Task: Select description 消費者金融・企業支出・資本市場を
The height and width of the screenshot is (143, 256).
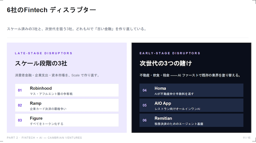Action: 57,75
